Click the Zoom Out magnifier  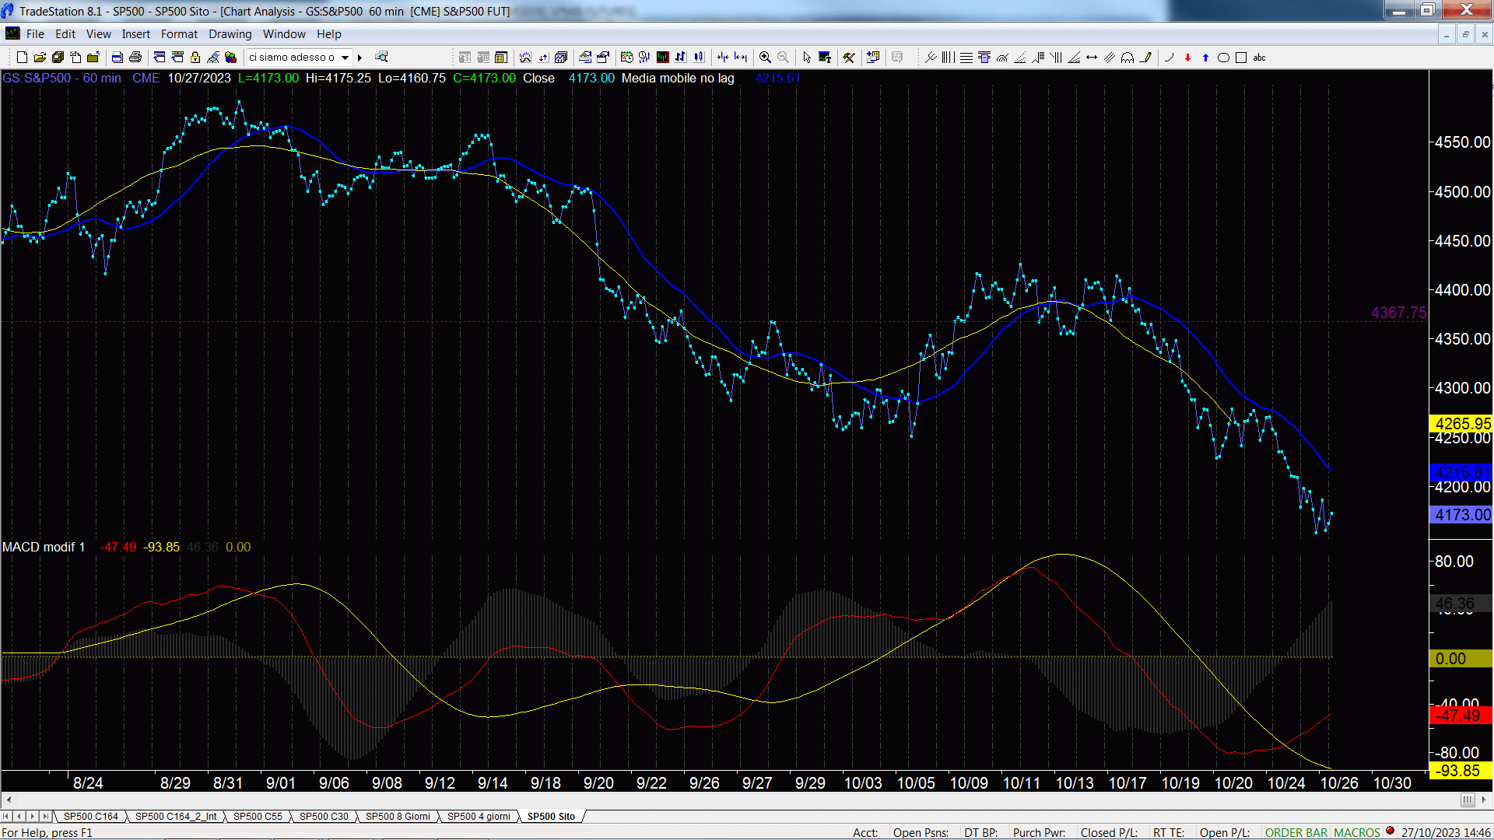[783, 58]
